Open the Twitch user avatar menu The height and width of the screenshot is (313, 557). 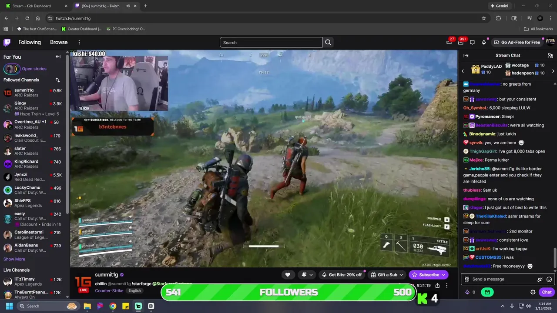tap(550, 42)
